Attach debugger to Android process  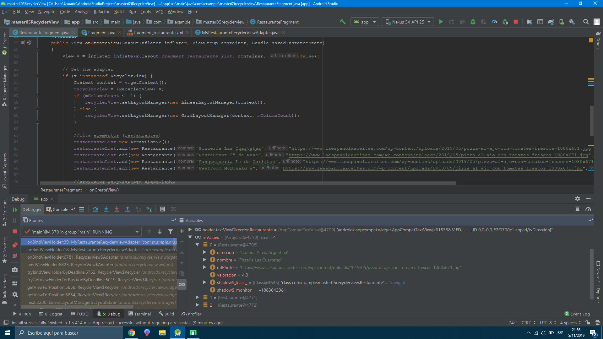click(x=505, y=22)
